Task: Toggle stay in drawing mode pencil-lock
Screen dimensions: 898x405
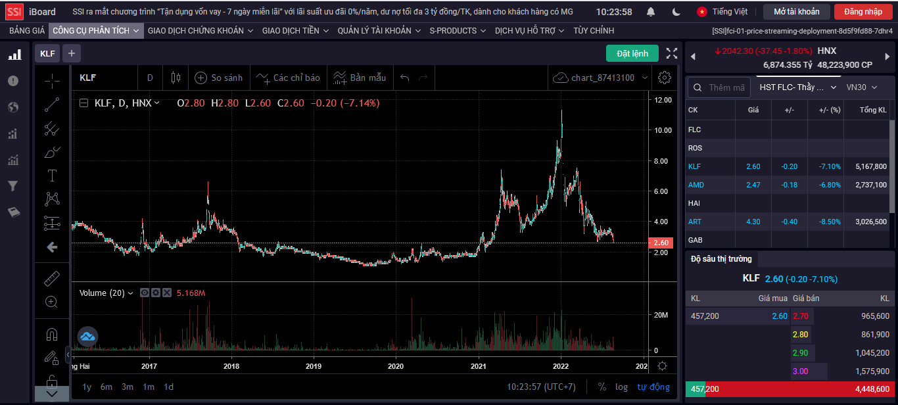Action: click(52, 357)
